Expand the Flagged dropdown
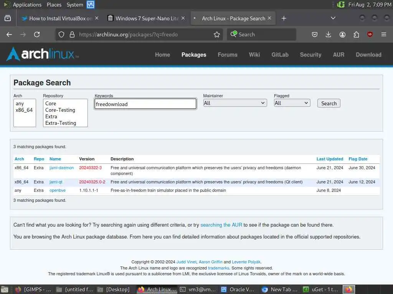Image resolution: width=393 pixels, height=294 pixels. (292, 103)
